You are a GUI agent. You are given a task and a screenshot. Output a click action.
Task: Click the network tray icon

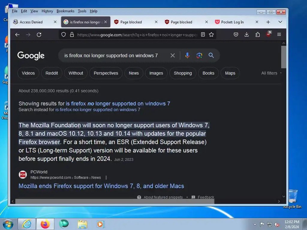pyautogui.click(x=270, y=225)
